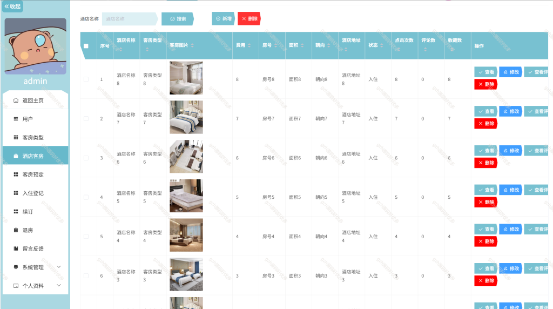Click 删除 for 酒店名称4 row

(x=485, y=241)
